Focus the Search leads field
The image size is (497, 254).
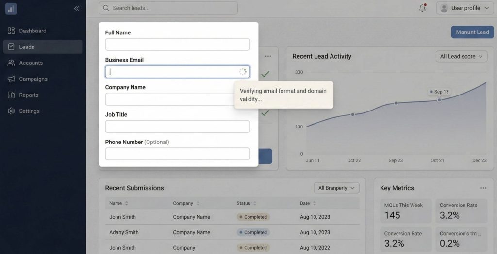coord(168,8)
